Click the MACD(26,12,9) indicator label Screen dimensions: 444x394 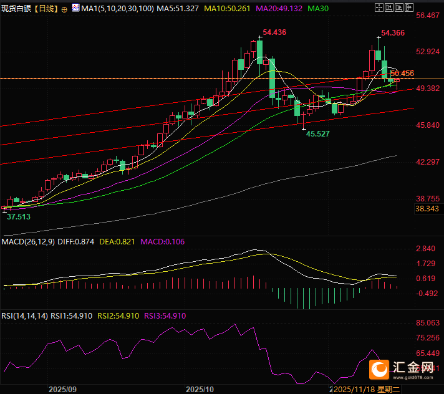(28, 242)
